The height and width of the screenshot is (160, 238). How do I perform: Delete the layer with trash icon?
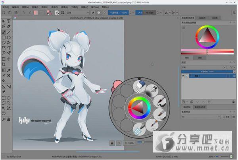(234, 102)
